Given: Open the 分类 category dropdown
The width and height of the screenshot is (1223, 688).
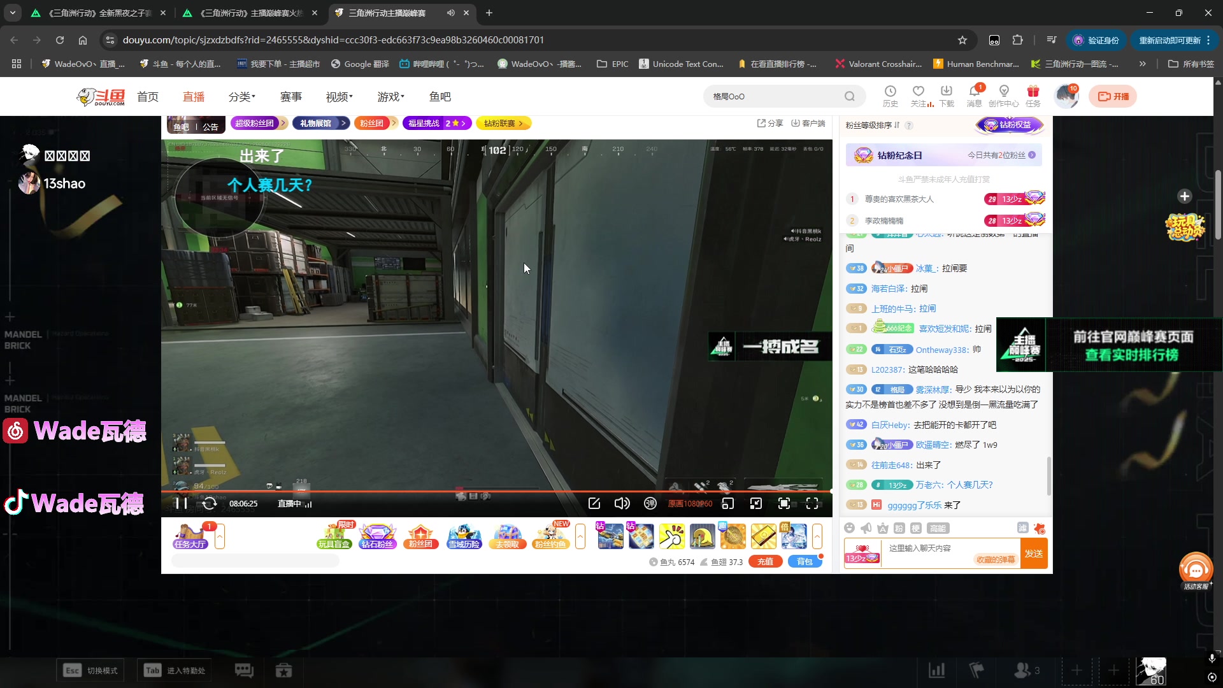Looking at the screenshot, I should click(x=241, y=97).
